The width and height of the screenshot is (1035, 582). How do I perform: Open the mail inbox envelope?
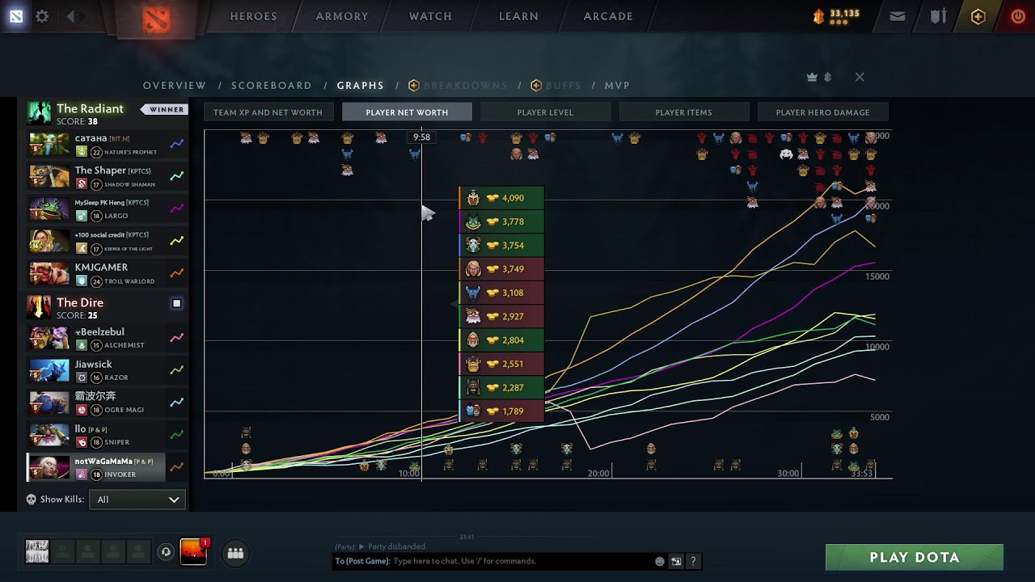(898, 16)
